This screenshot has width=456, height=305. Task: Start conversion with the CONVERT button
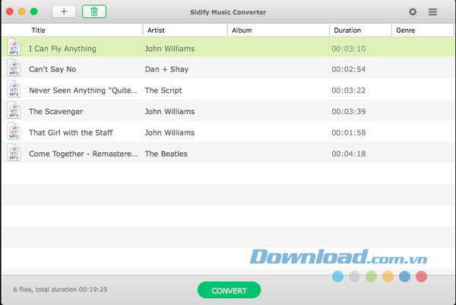tap(229, 290)
